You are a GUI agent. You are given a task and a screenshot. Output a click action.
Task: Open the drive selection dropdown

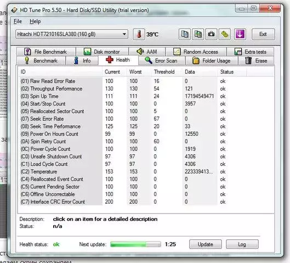[72, 34]
